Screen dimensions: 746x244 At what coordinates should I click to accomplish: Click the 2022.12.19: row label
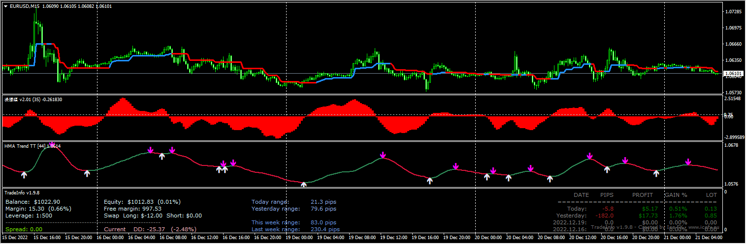pos(570,222)
